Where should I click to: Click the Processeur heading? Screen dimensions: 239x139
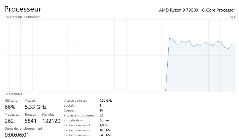coord(23,9)
